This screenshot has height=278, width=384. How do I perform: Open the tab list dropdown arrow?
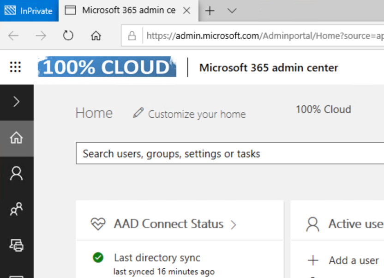232,11
